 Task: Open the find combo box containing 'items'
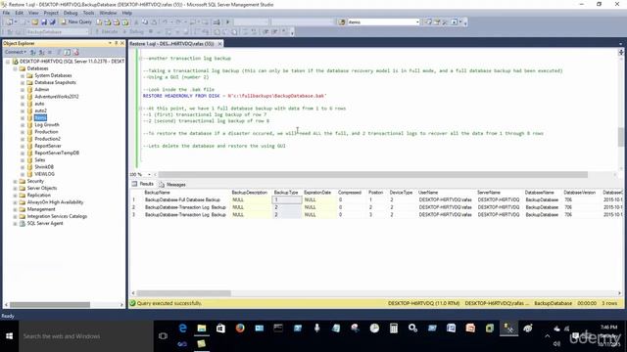click(383, 22)
